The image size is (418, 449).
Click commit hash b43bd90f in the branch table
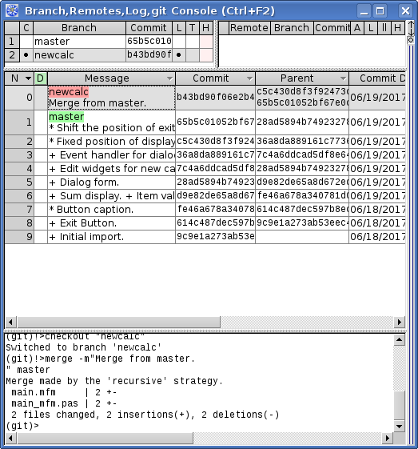point(149,55)
